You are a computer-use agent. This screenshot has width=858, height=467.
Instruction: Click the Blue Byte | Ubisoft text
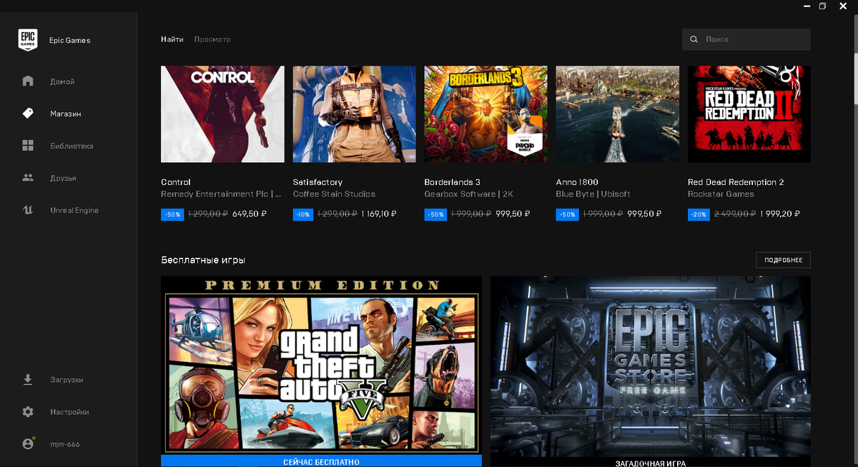(x=593, y=194)
